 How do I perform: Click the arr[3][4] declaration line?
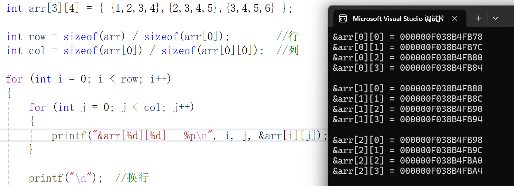[150, 8]
